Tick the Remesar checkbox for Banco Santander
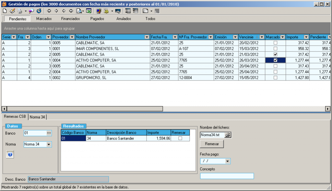This screenshot has width=332, height=191. [x=180, y=138]
